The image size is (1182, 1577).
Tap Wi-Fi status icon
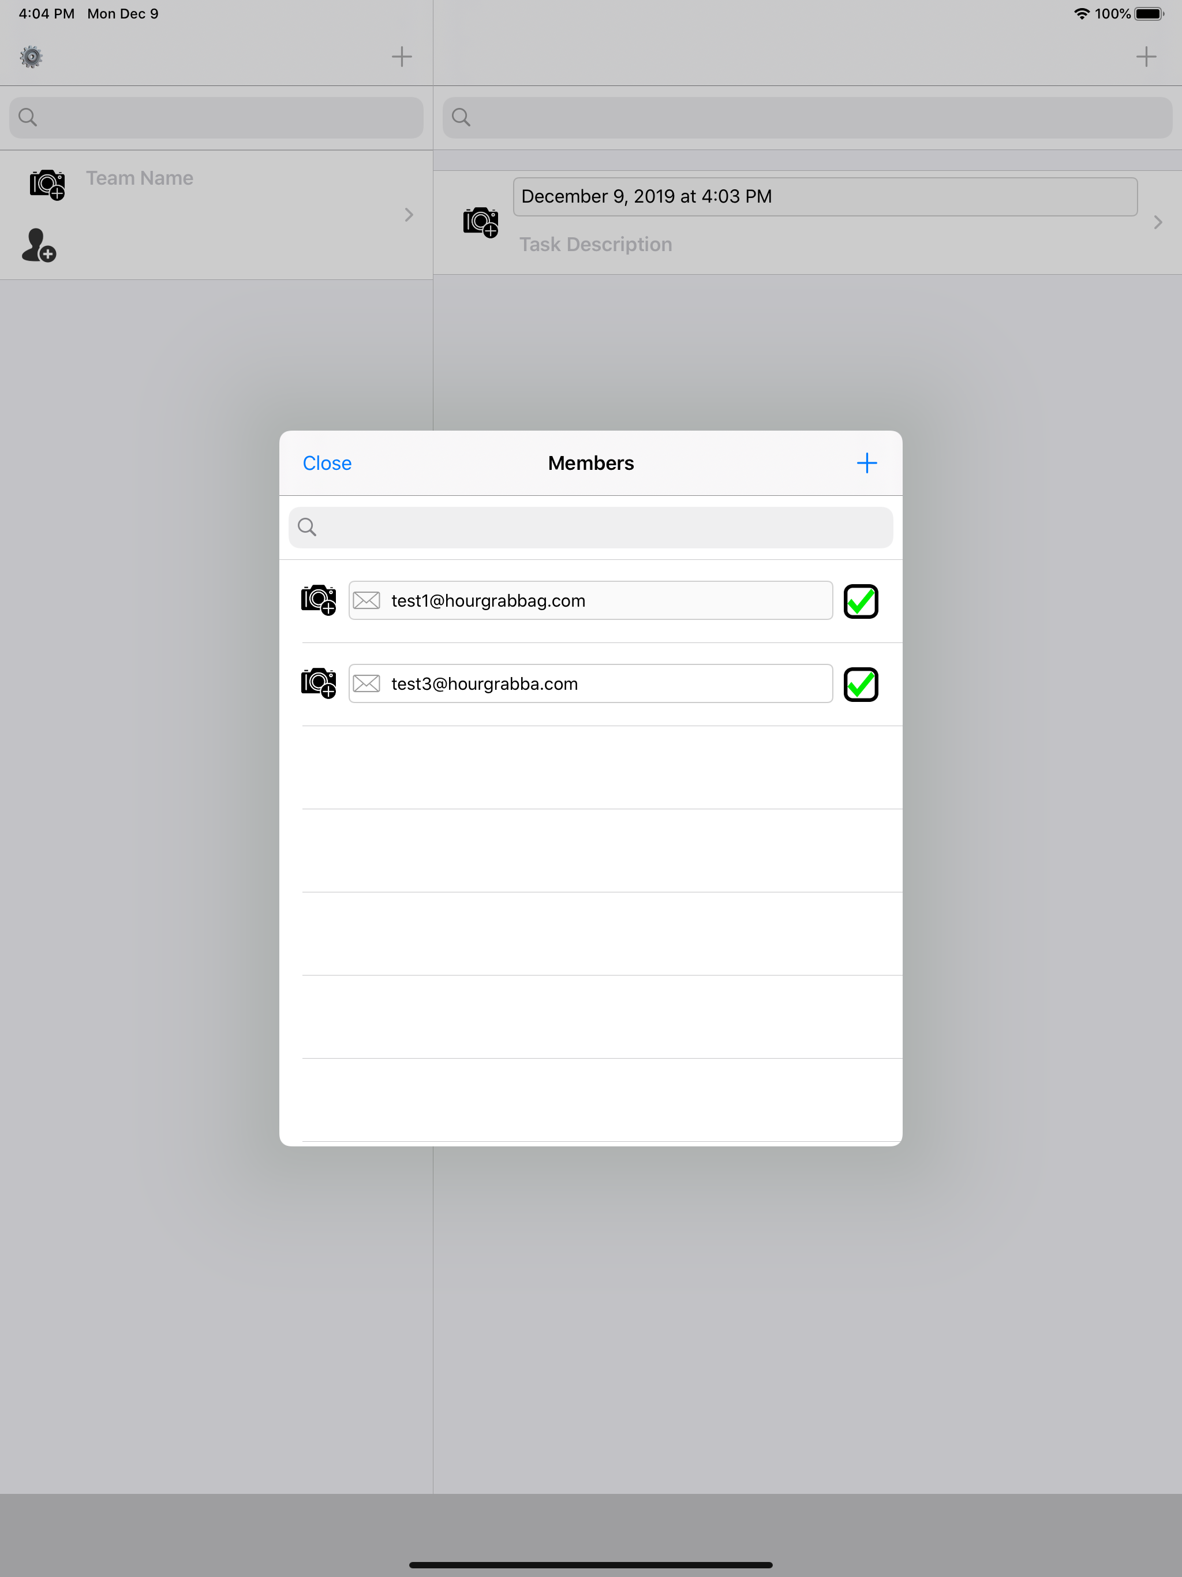click(x=1082, y=13)
